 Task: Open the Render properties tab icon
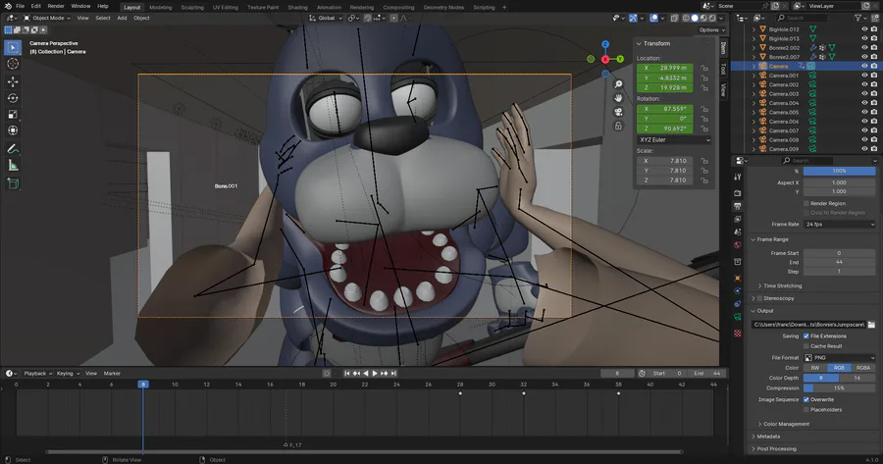tap(738, 193)
